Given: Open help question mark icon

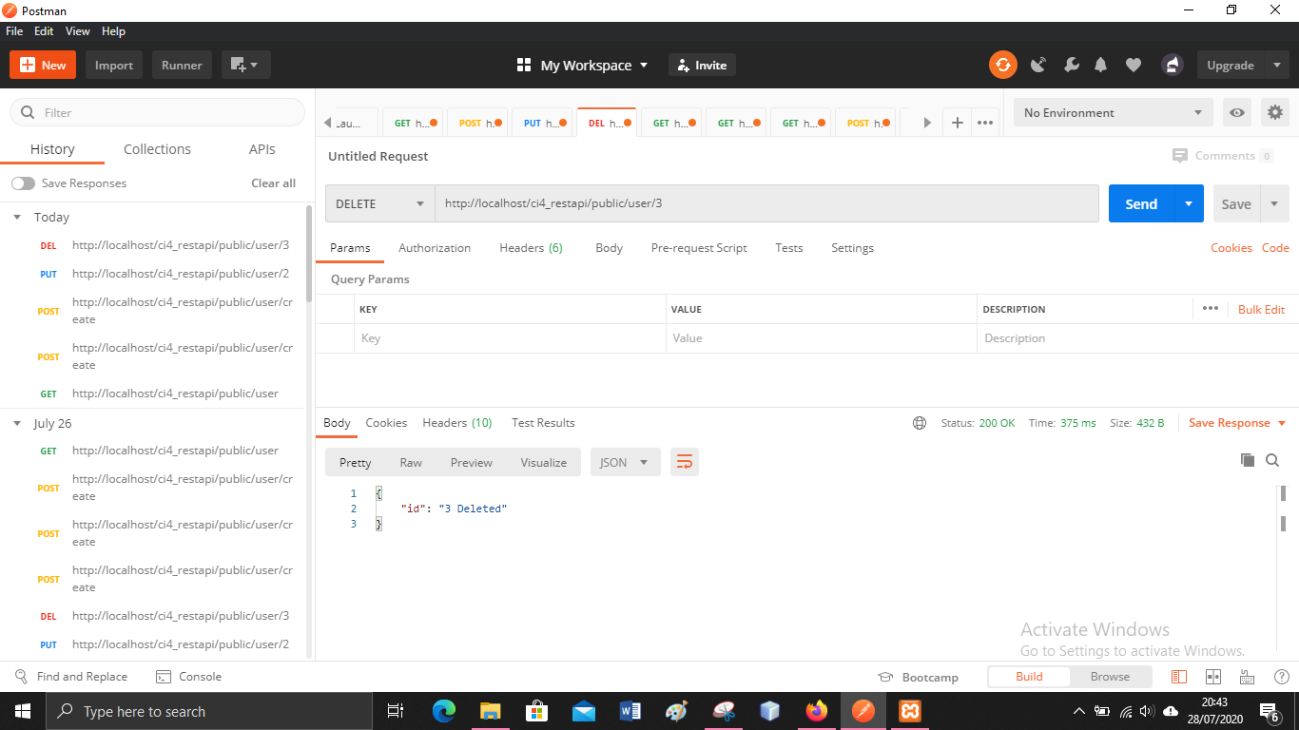Looking at the screenshot, I should click(x=1280, y=677).
